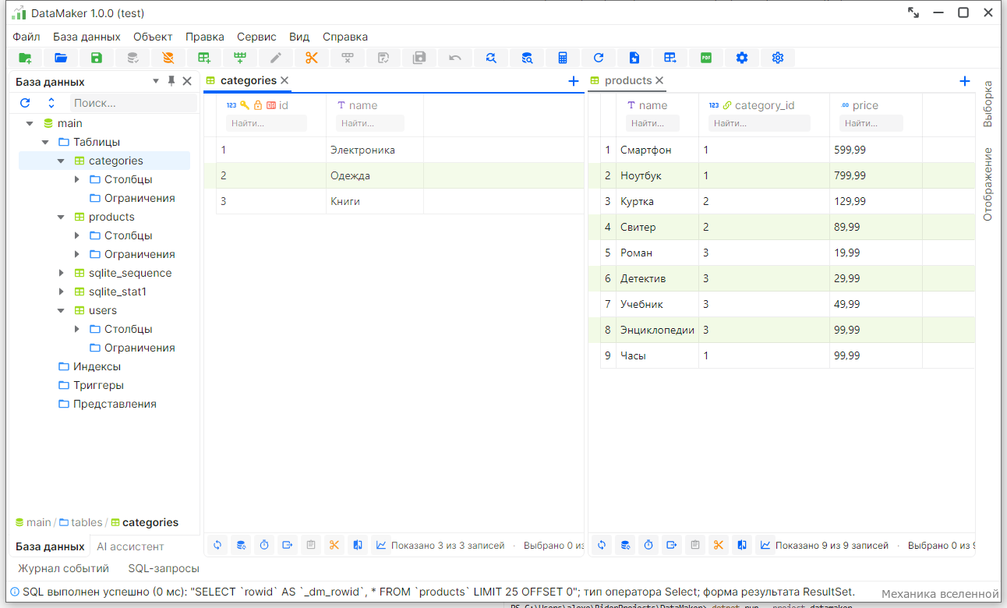Open the Сервис menu
This screenshot has width=1007, height=608.
coord(256,37)
